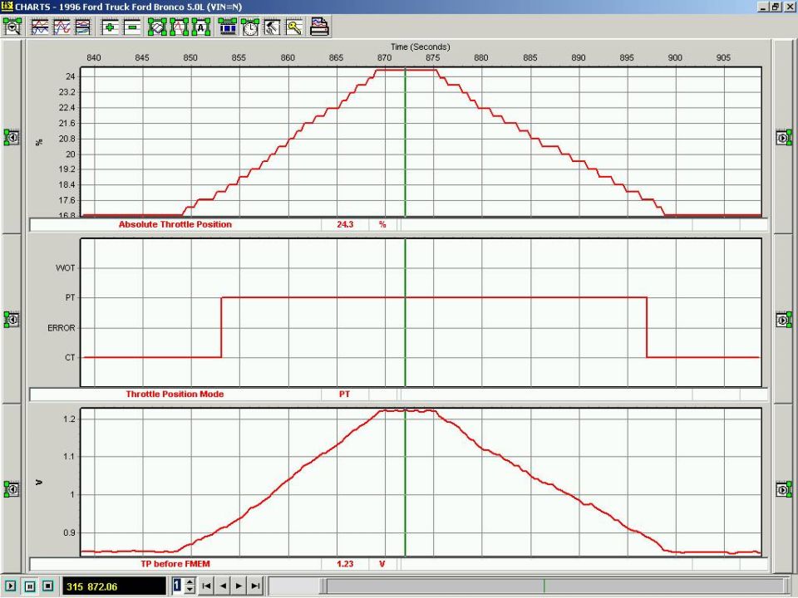The image size is (798, 598).
Task: Click the film strip frames toolbar icon
Action: tap(228, 27)
